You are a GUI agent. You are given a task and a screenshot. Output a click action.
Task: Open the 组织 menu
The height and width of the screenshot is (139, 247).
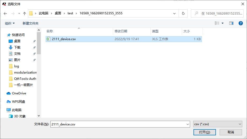10,23
